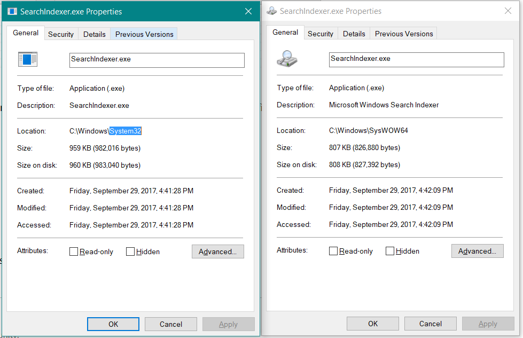The width and height of the screenshot is (523, 338).
Task: Enable Read-only checkbox in System32 window
Action: coord(74,251)
